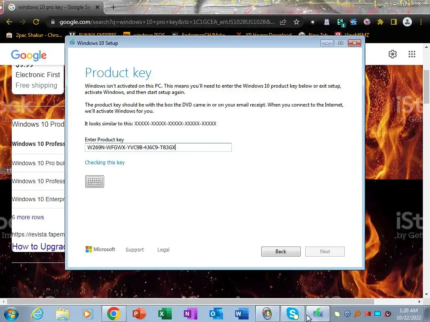Reload the Google search page
The width and height of the screenshot is (430, 322).
pos(36,22)
